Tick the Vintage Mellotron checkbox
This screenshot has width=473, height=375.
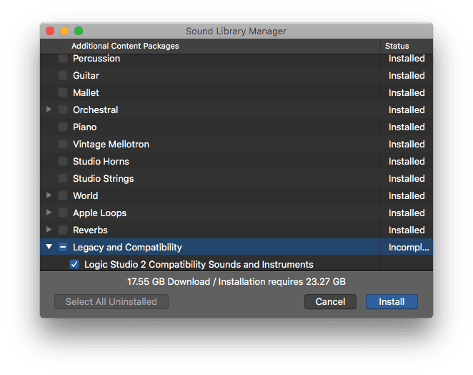pos(63,144)
